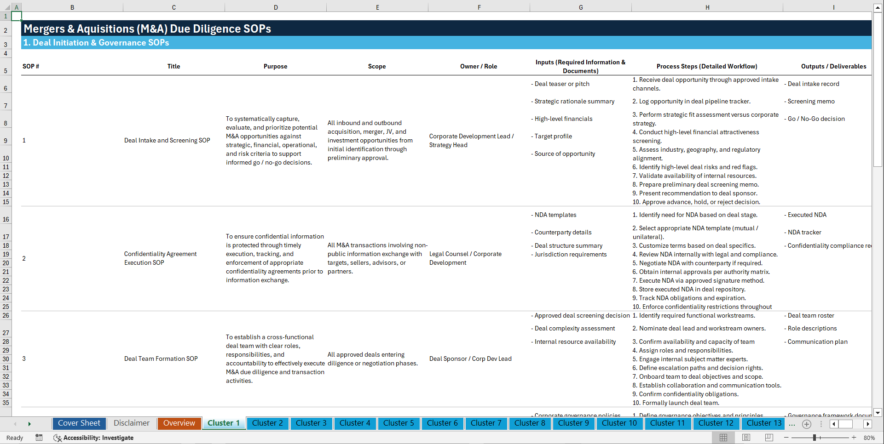The image size is (884, 444).
Task: Select the Overview sheet tab
Action: pos(179,423)
